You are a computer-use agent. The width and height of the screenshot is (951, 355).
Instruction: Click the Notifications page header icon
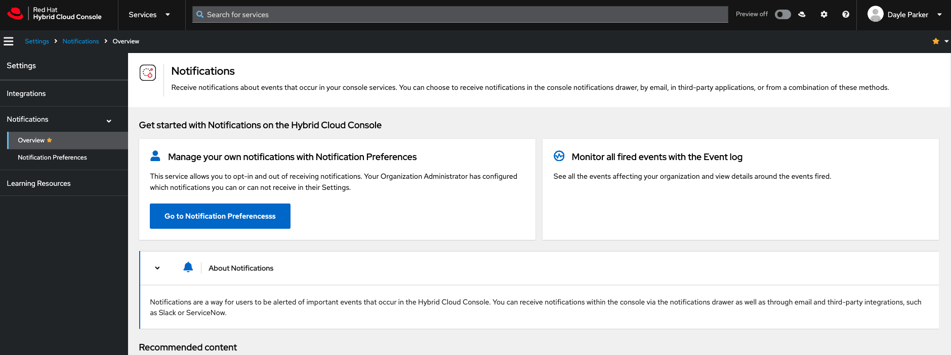tap(148, 73)
